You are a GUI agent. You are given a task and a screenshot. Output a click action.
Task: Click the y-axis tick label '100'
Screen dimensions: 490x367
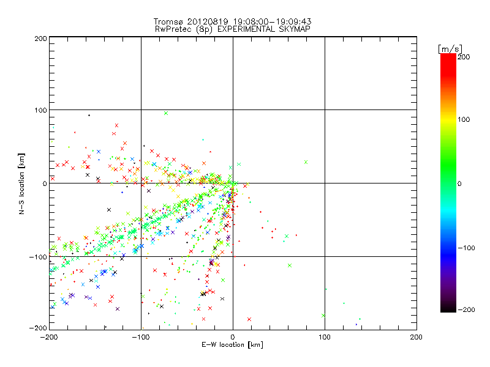40,110
